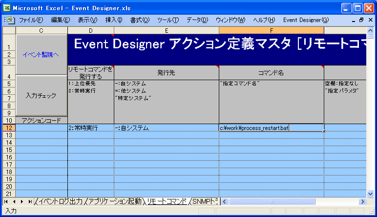Click the コマンド名 column heading cell
This screenshot has width=377, height=217.
coord(272,73)
